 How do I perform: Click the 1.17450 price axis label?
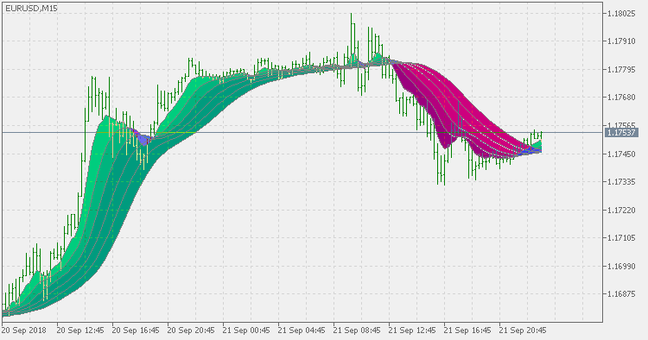click(621, 154)
